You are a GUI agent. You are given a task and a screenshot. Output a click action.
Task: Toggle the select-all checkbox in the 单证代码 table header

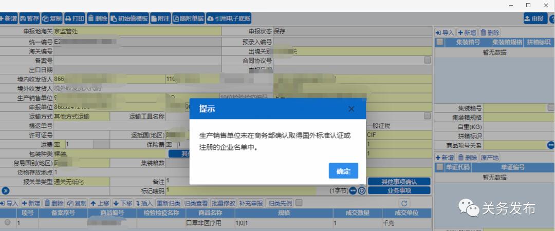[439, 167]
